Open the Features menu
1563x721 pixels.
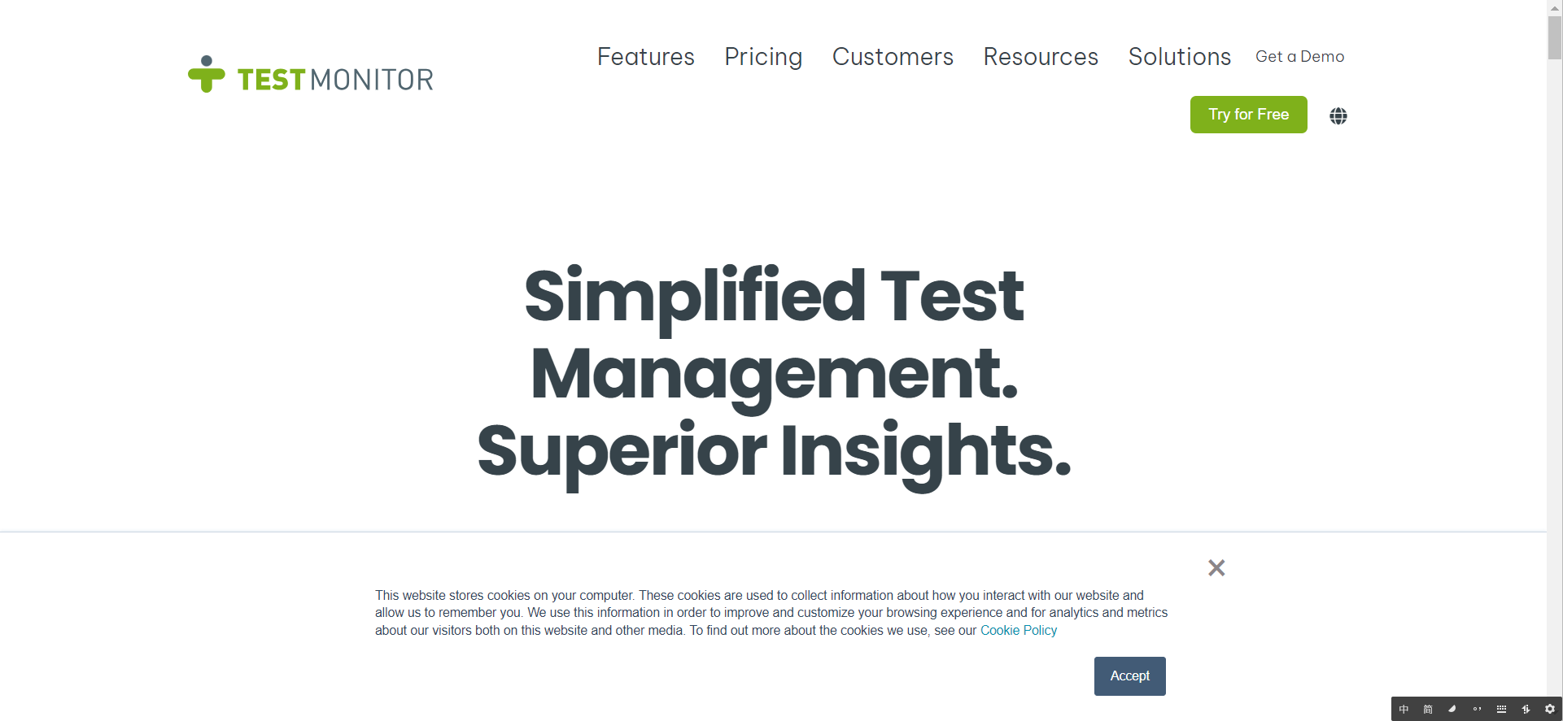tap(646, 57)
